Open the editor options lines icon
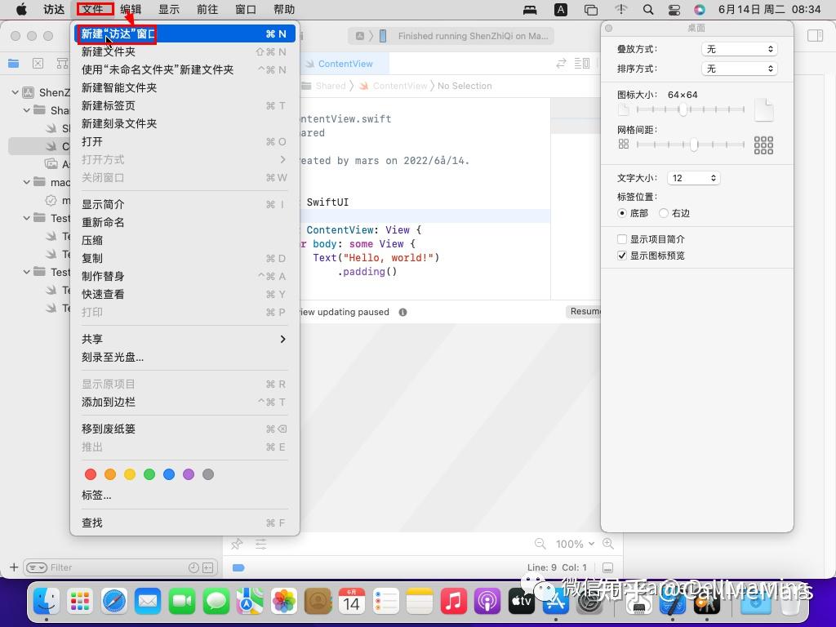836x627 pixels. 581,64
